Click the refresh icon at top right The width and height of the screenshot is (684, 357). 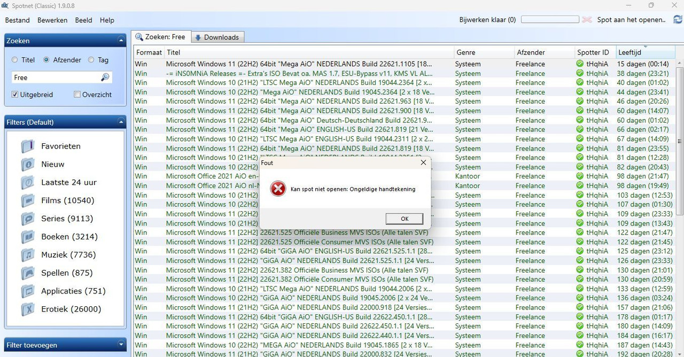click(678, 20)
